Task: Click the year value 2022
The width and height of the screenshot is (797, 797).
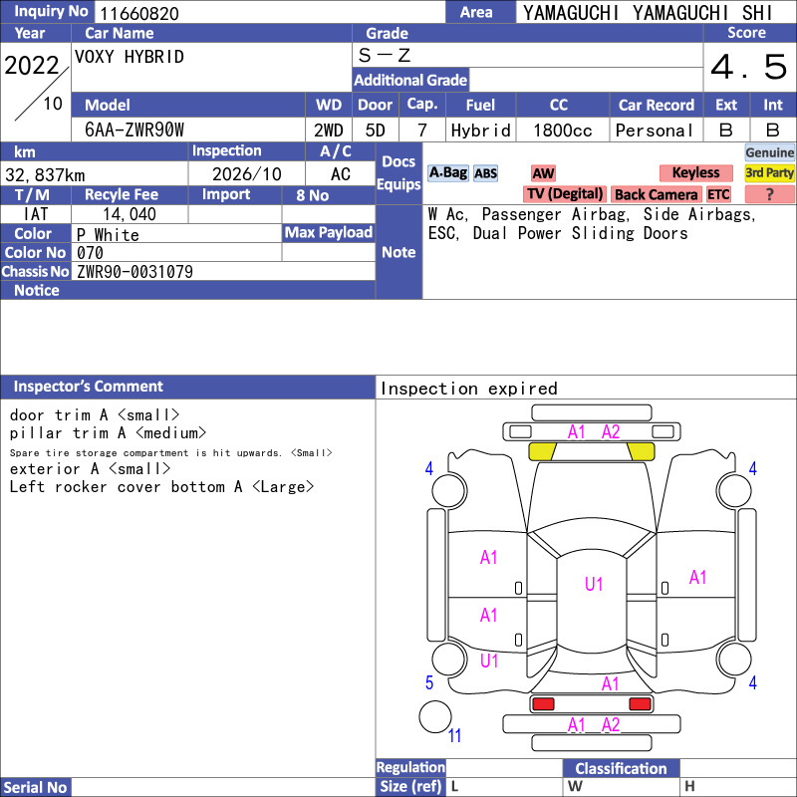Action: [x=32, y=65]
